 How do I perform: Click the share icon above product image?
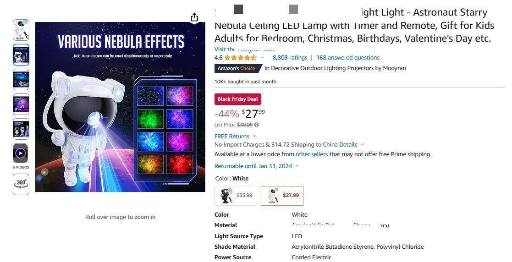coord(194,17)
